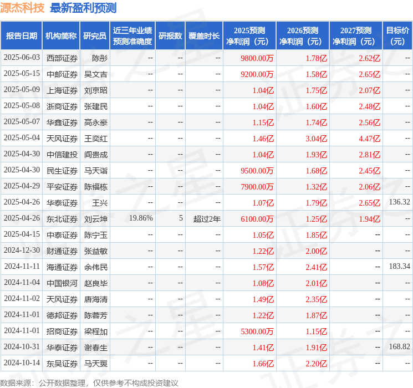Click the 研究员 column header
This screenshot has width=413, height=388.
click(95, 36)
